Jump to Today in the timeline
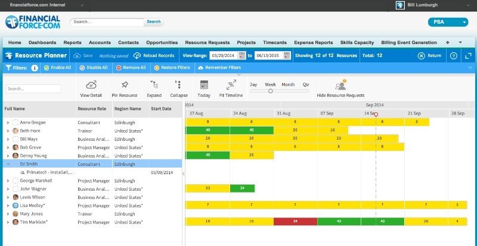 (x=204, y=86)
